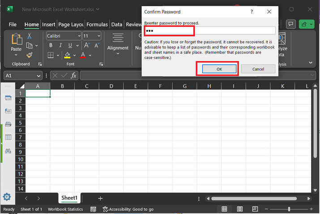Click the Paste clipboard icon
The height and width of the screenshot is (214, 320).
click(17, 39)
